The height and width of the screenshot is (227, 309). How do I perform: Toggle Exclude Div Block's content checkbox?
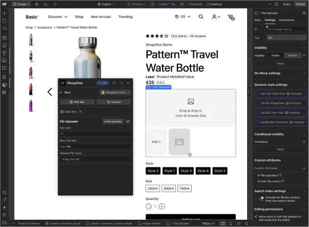[x=256, y=199]
